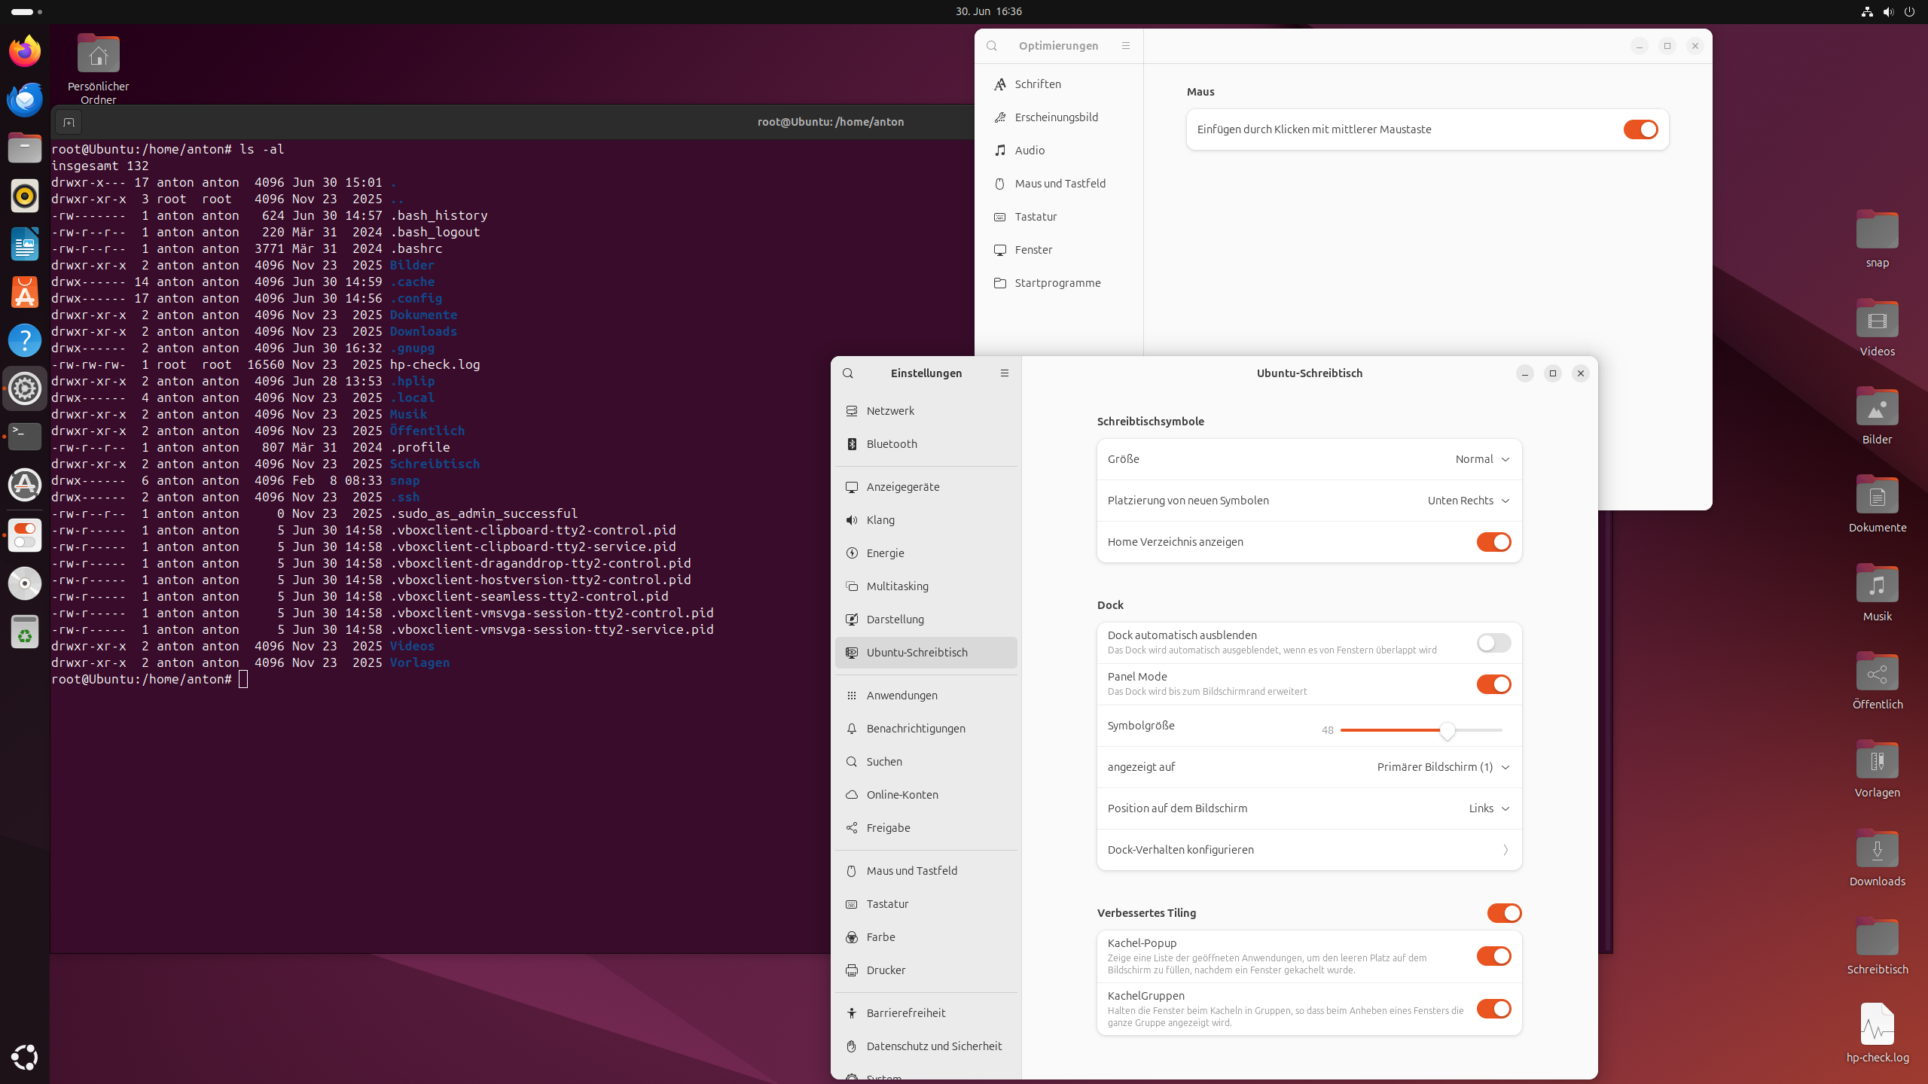Click the terminal prompt cursor line
This screenshot has height=1084, width=1928.
(243, 680)
